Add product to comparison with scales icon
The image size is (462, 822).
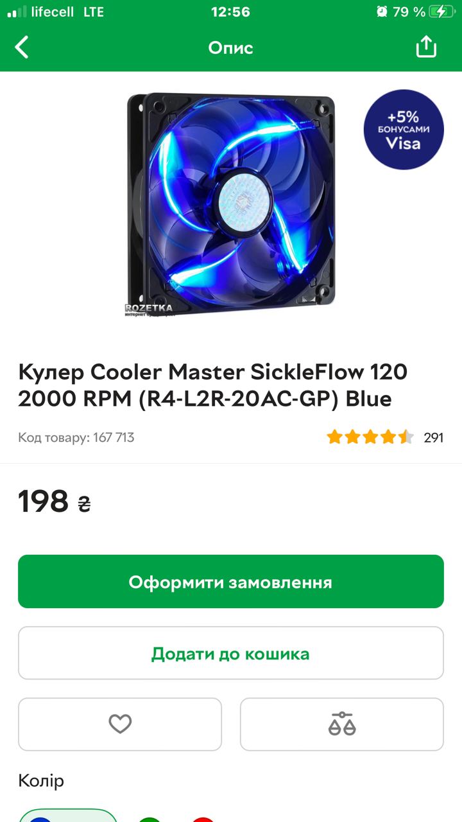coord(342,724)
